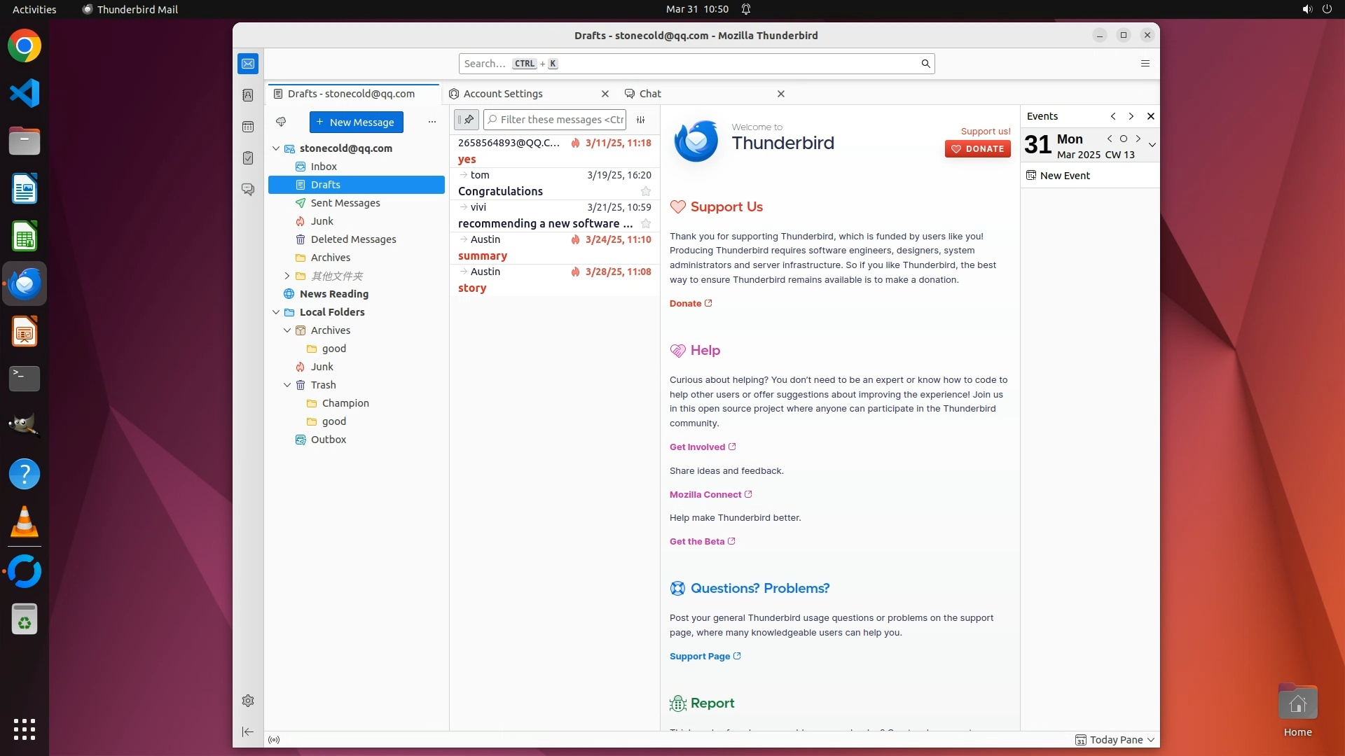Open message list display options icon
This screenshot has width=1345, height=756.
(x=640, y=120)
